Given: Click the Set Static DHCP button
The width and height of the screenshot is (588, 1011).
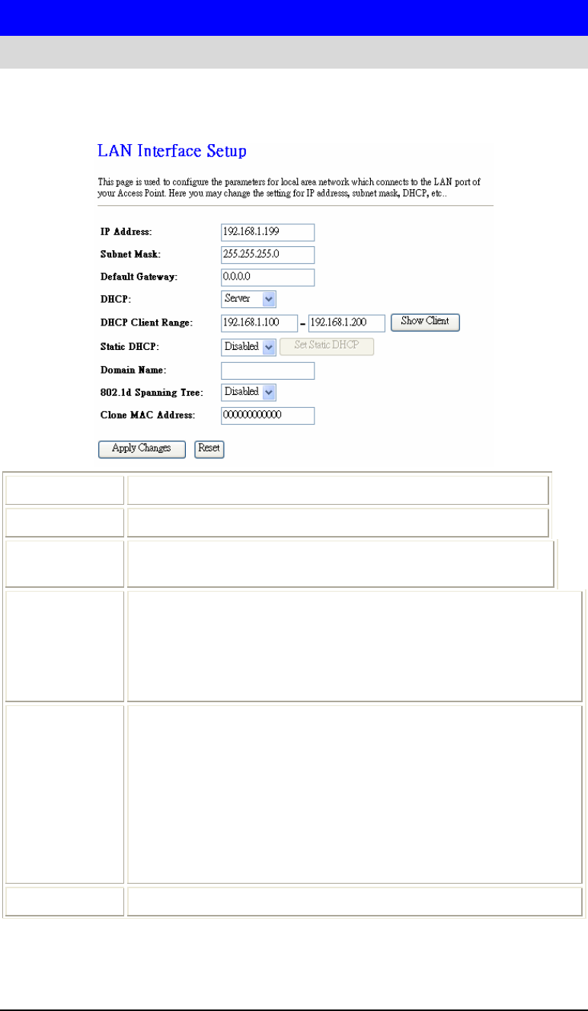Looking at the screenshot, I should pos(327,346).
